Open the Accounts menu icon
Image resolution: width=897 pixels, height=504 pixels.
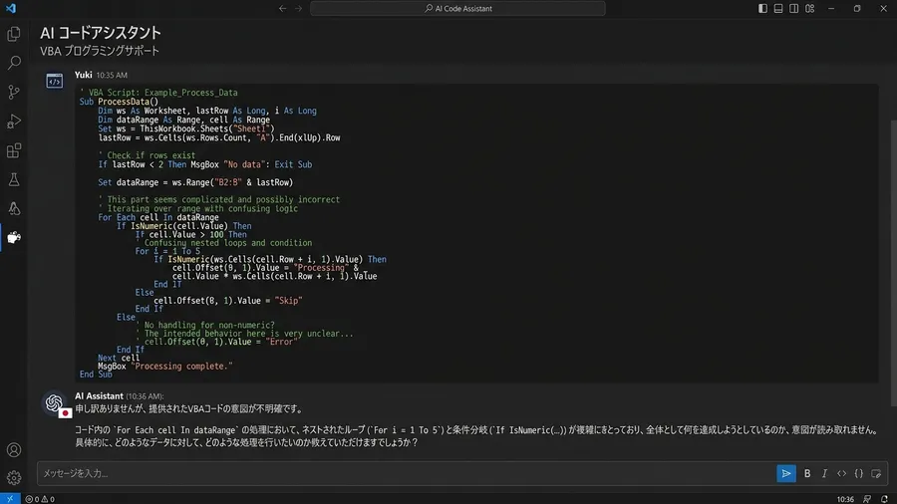click(x=14, y=449)
